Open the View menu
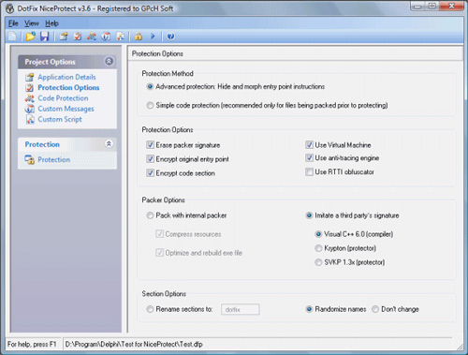This screenshot has height=355, width=468. (32, 23)
